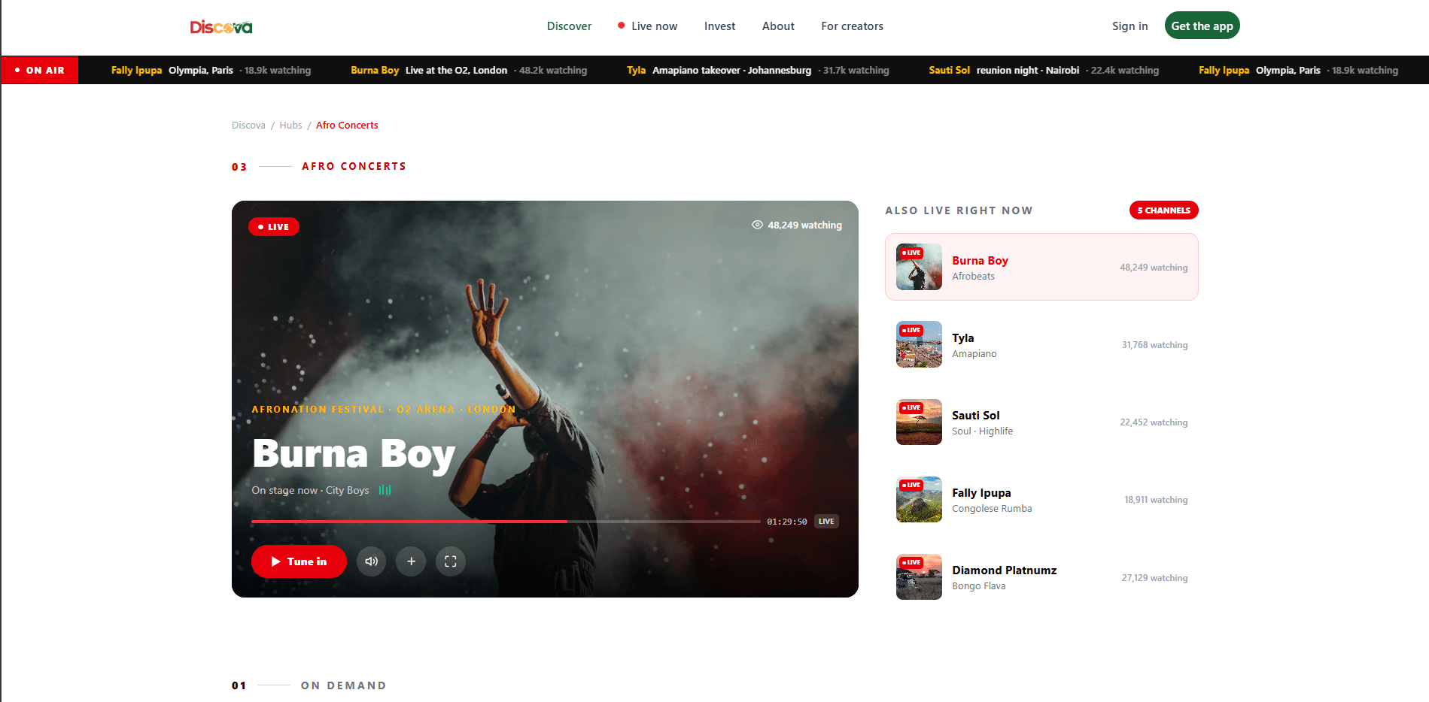Image resolution: width=1429 pixels, height=702 pixels.
Task: Click the Congolese Rumba genre label
Action: point(992,509)
